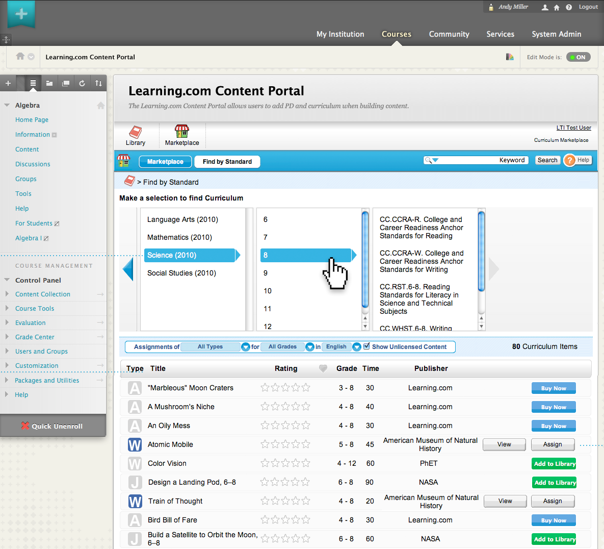Click the Algebra course home icon in the sidebar
The image size is (604, 549).
coord(100,105)
